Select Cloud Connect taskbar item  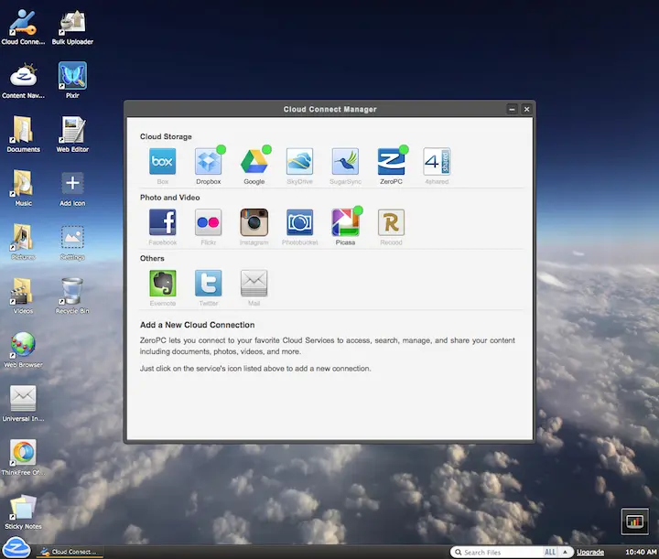tap(70, 552)
